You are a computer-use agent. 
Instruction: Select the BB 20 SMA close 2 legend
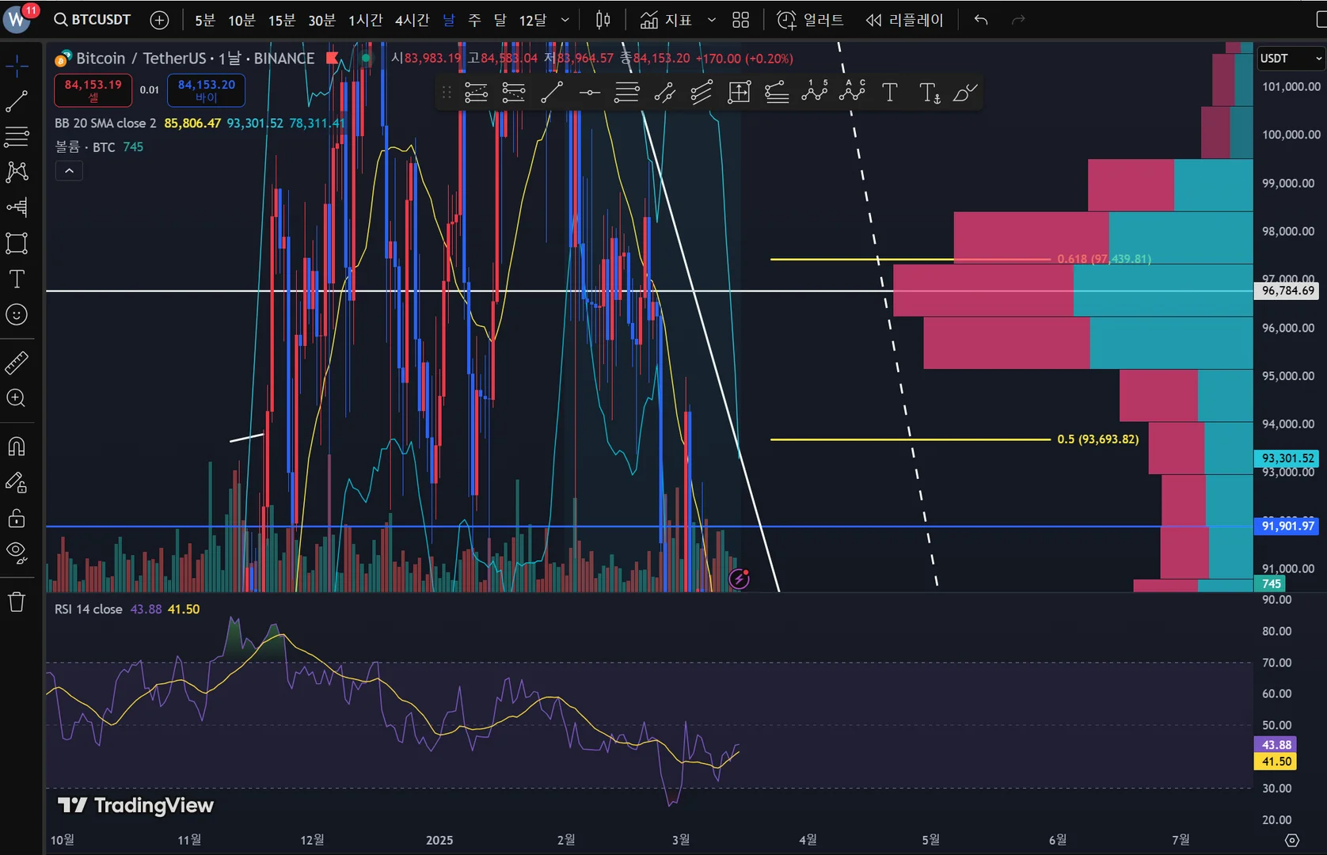coord(105,123)
